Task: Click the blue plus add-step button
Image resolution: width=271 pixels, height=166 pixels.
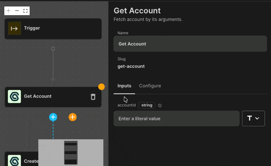Action: pyautogui.click(x=53, y=117)
